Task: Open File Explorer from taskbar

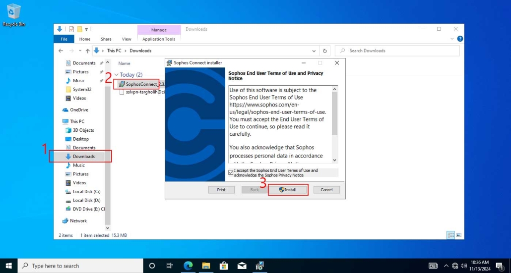Action: coord(206,266)
